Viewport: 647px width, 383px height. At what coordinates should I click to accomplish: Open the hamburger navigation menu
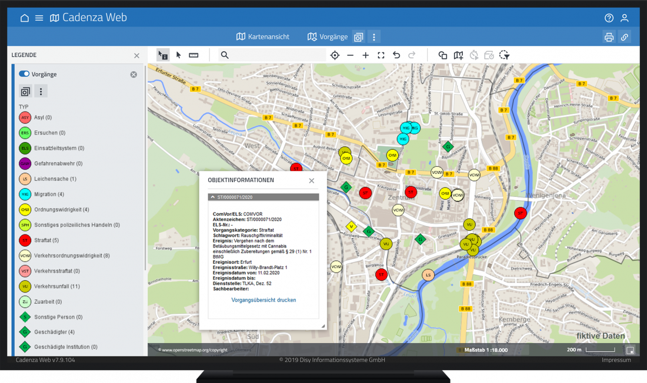39,18
